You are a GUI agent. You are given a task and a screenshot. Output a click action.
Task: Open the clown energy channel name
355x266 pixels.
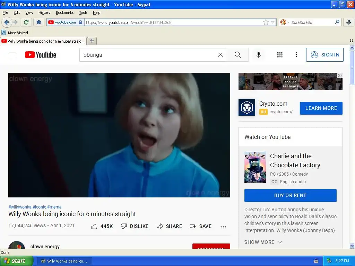click(45, 246)
